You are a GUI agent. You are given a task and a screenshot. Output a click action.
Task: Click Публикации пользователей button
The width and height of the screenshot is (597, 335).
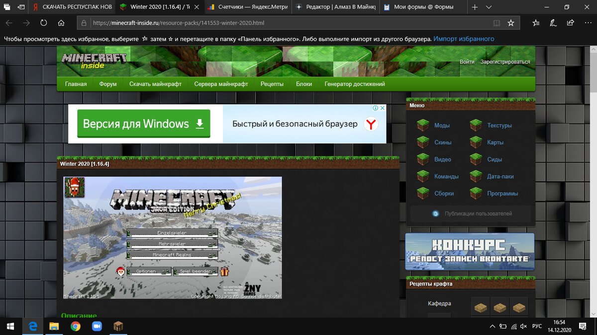471,213
